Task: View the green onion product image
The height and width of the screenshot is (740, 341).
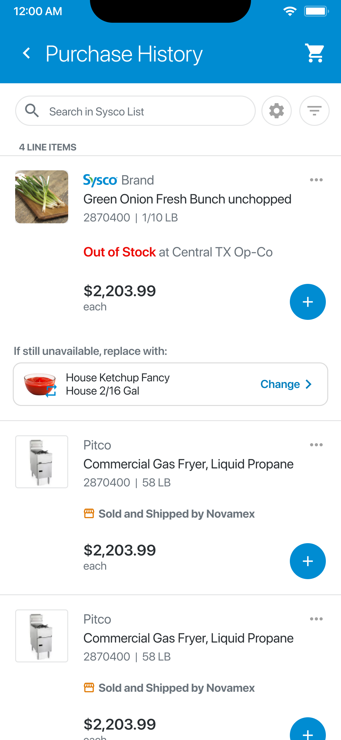Action: [x=42, y=197]
